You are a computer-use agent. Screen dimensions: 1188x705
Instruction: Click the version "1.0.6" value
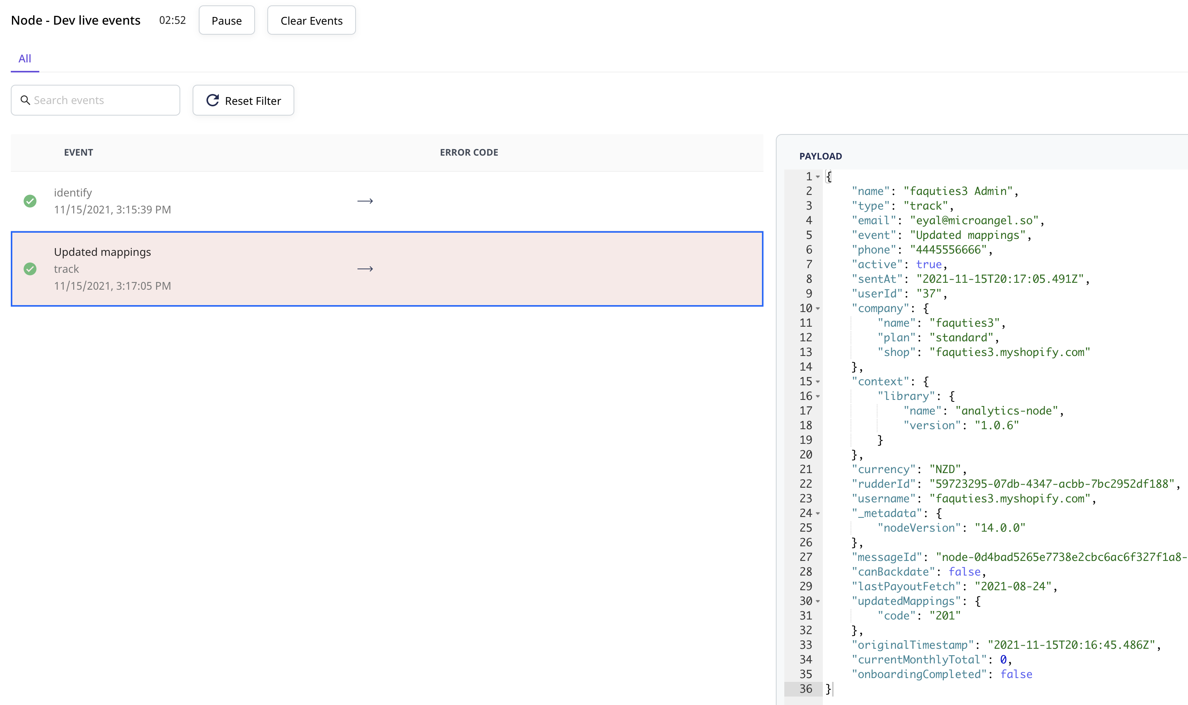point(997,425)
